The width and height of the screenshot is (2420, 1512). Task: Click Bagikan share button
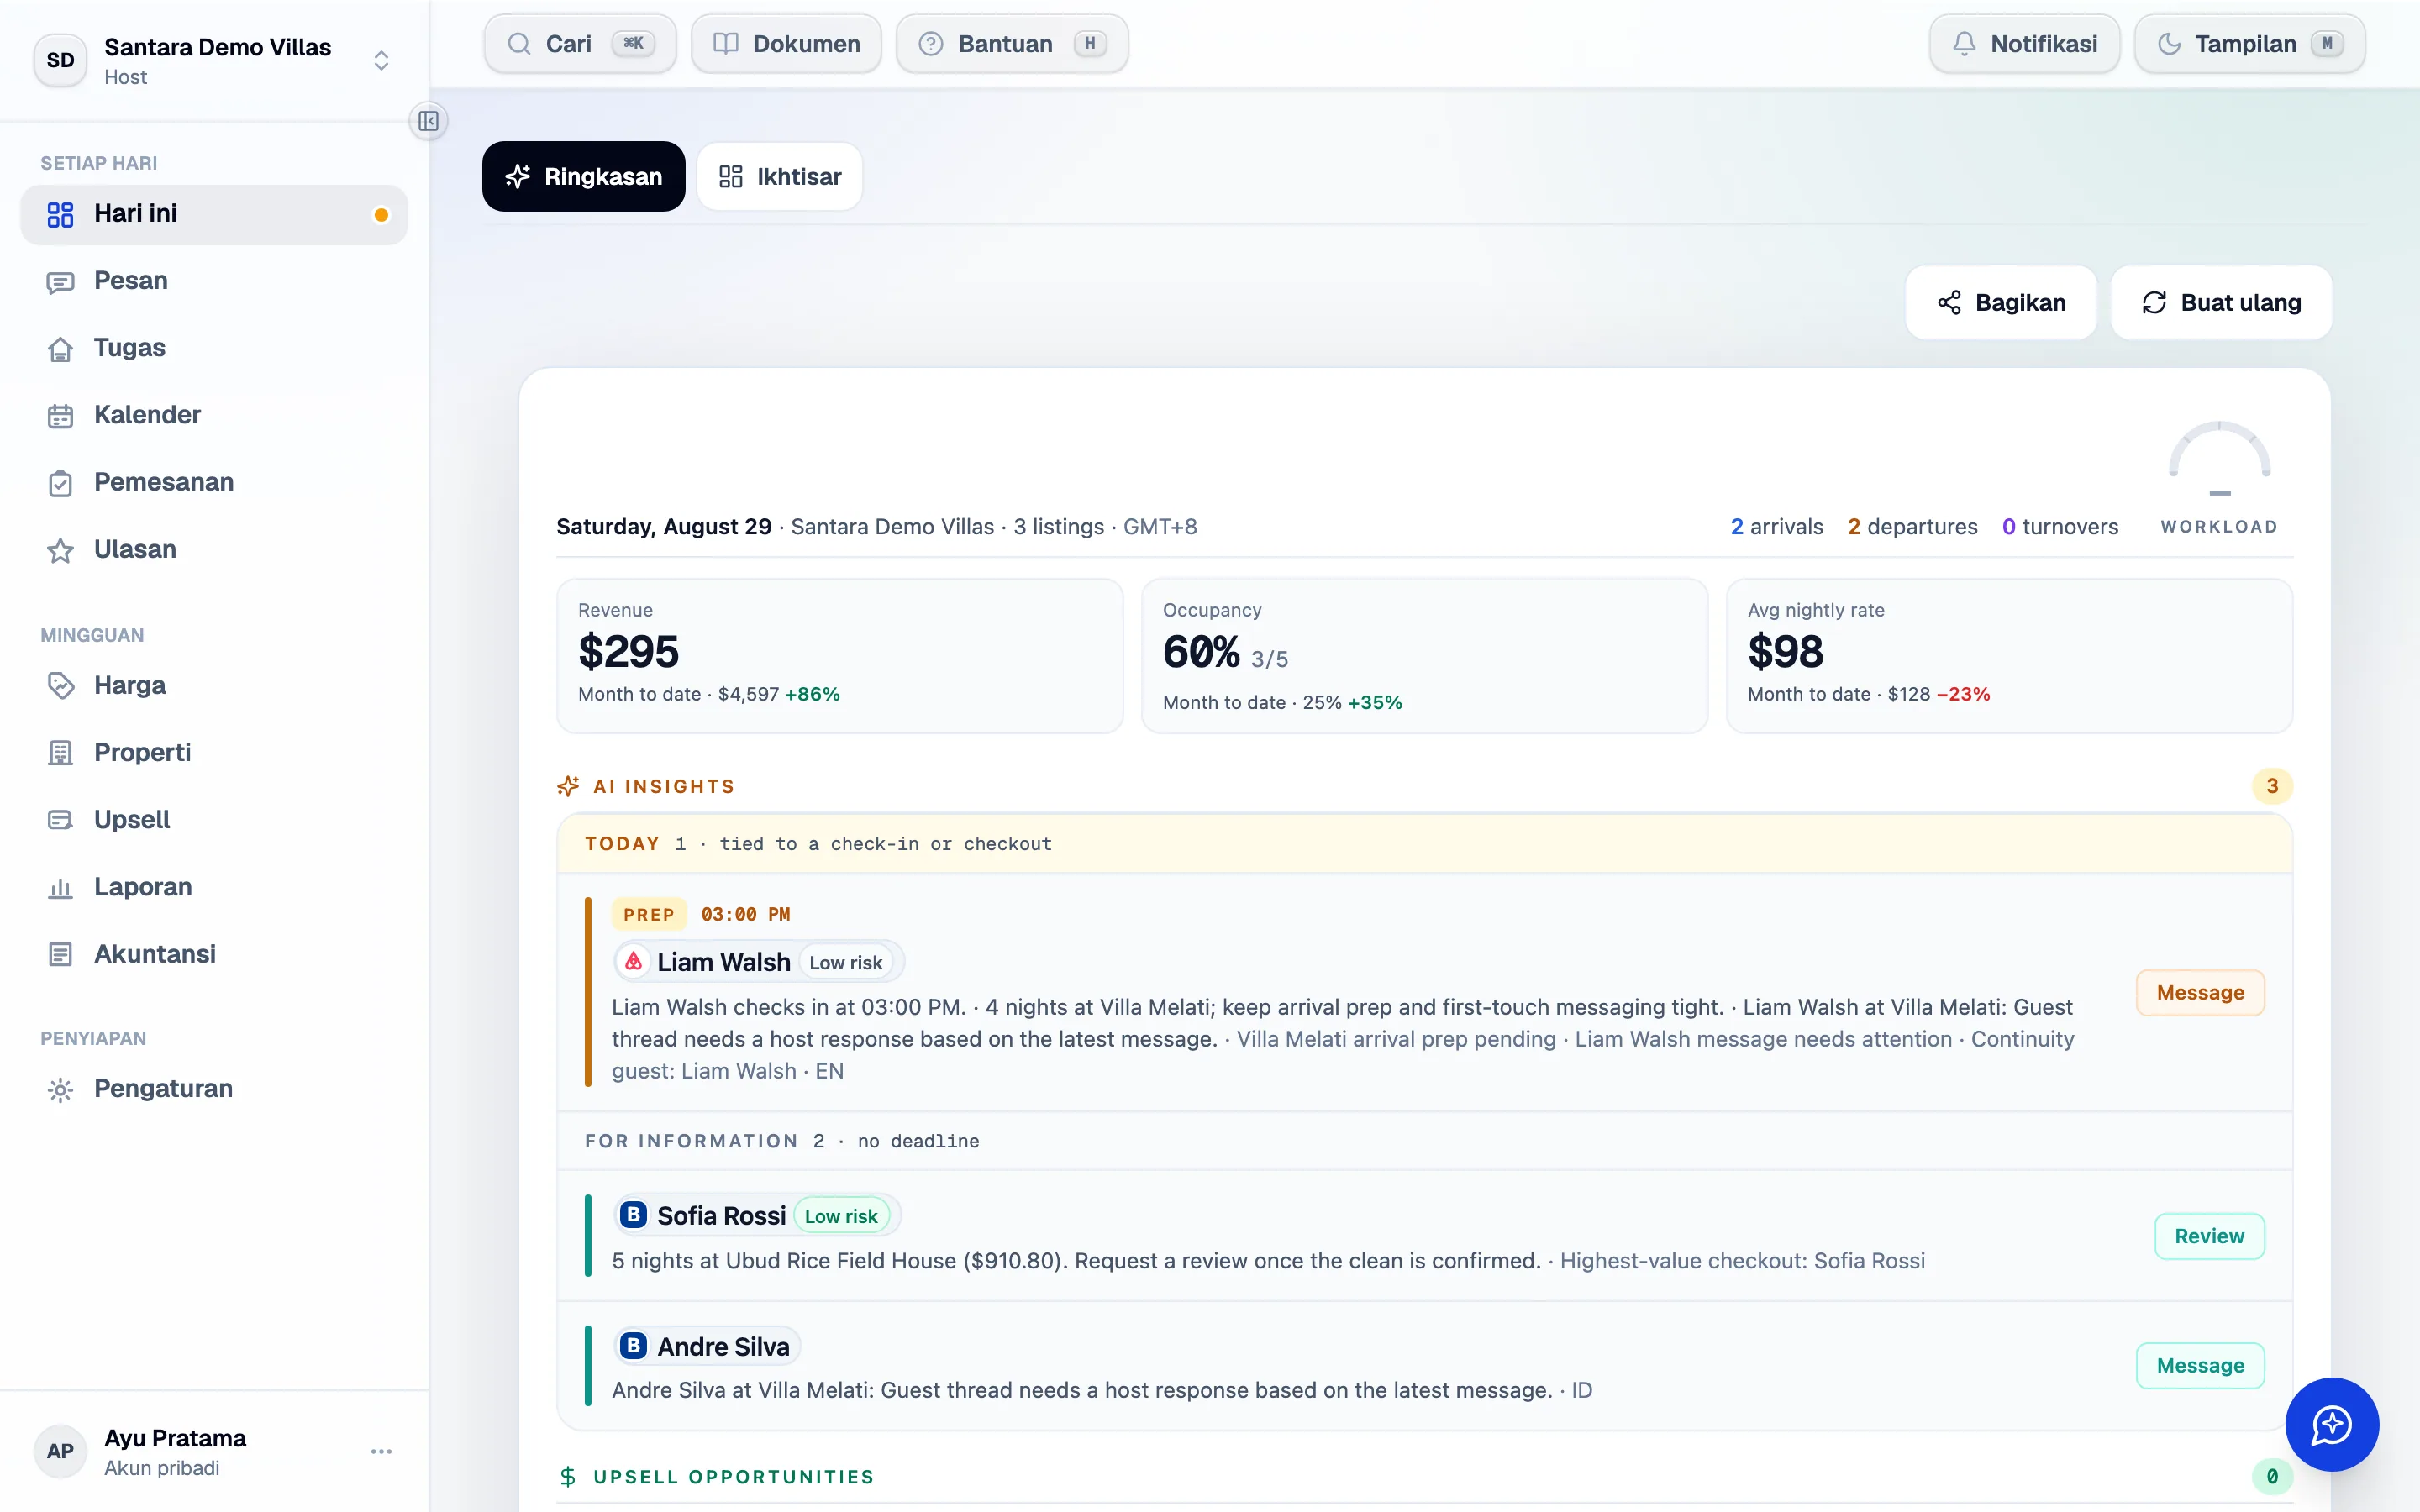click(x=2001, y=302)
